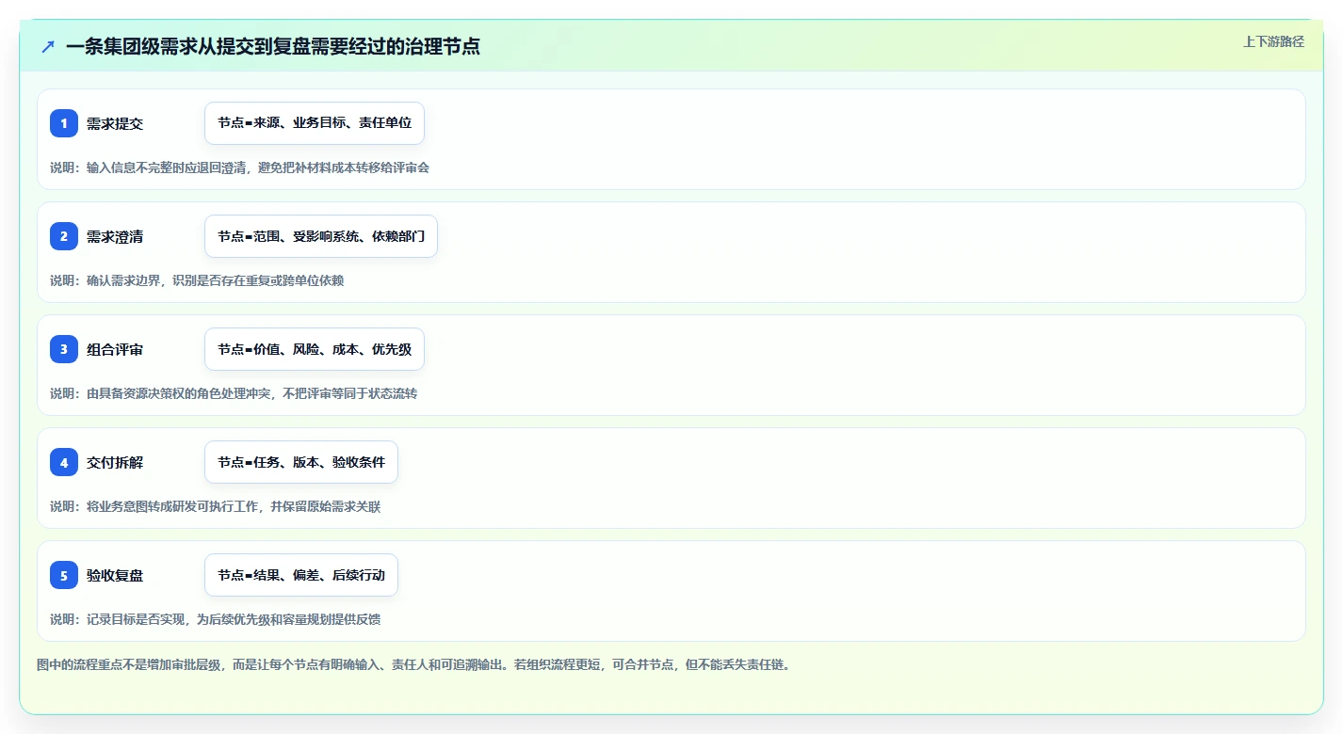Click the arrow icon beside the title

coord(48,46)
